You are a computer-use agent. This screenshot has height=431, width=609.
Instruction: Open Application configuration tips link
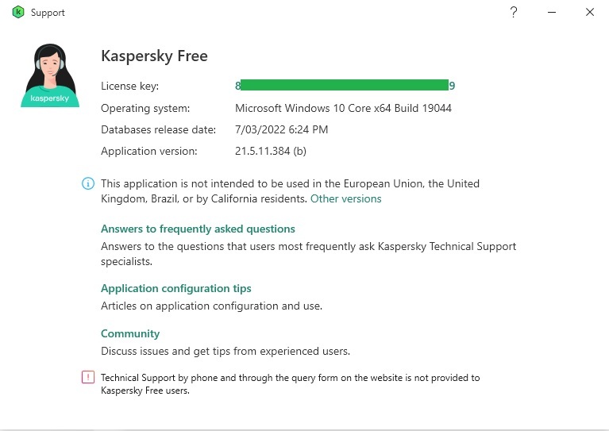point(175,288)
